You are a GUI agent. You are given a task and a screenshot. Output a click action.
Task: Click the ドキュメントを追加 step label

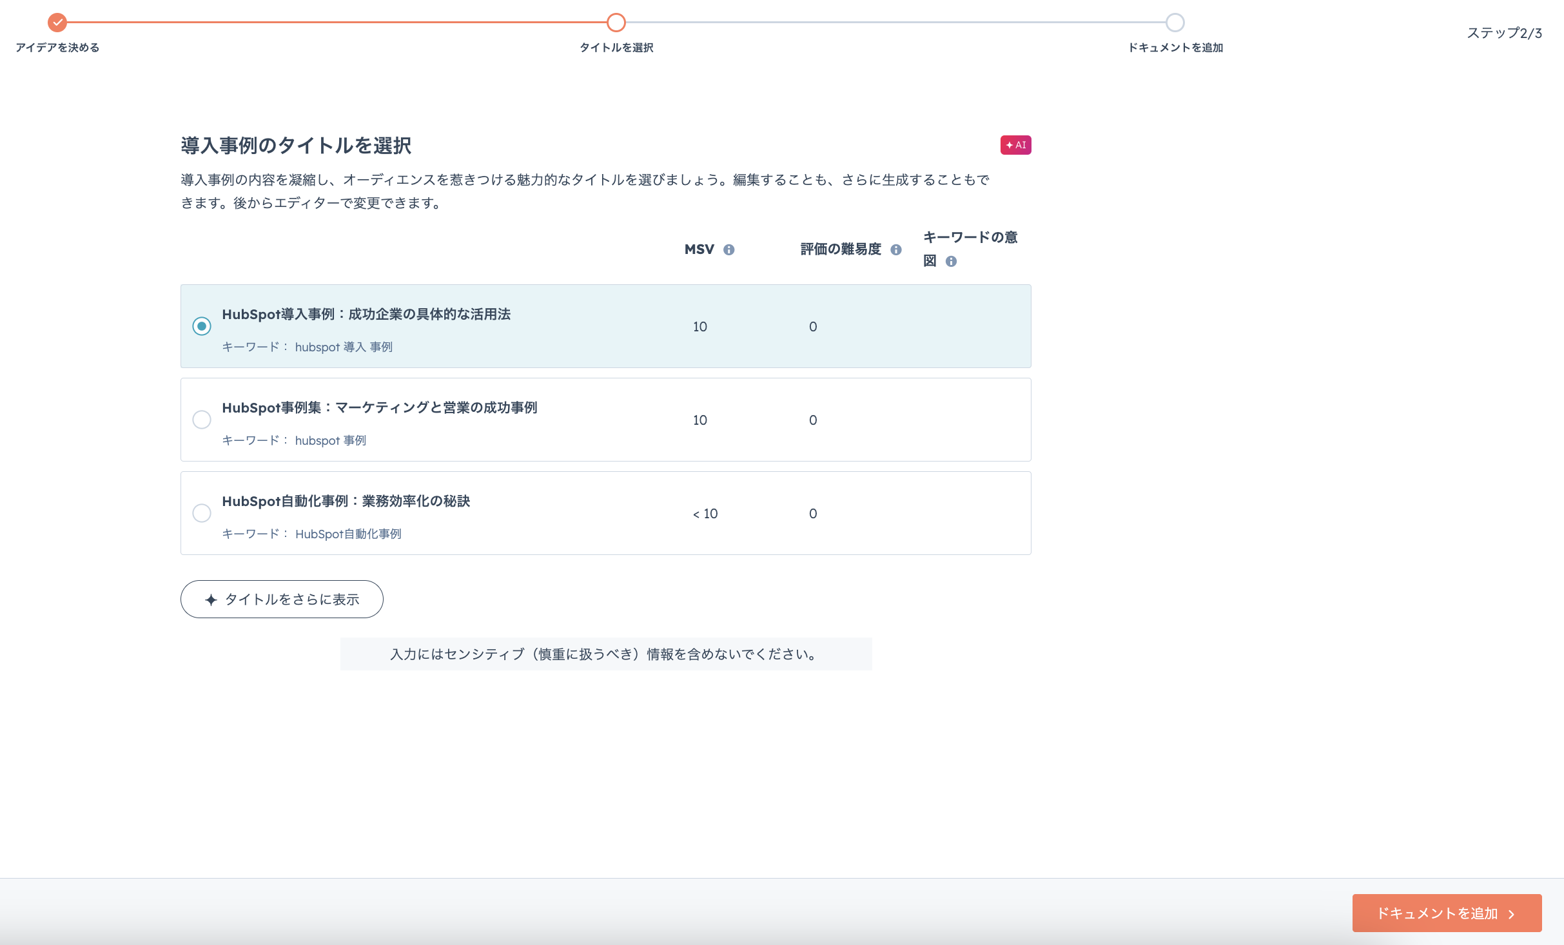coord(1175,48)
